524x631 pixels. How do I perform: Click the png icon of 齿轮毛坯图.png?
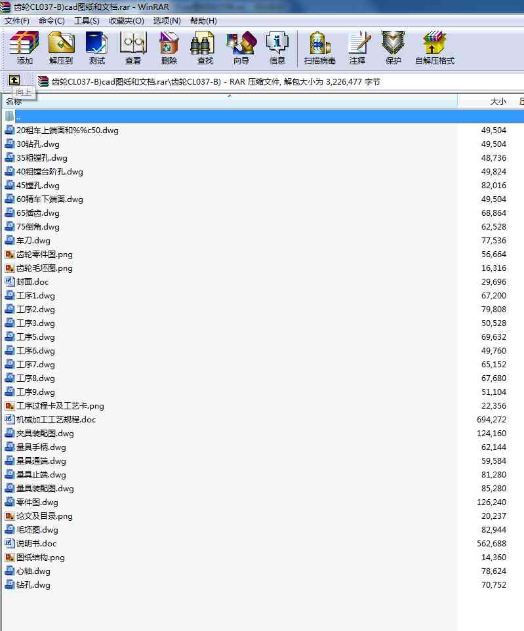click(10, 268)
